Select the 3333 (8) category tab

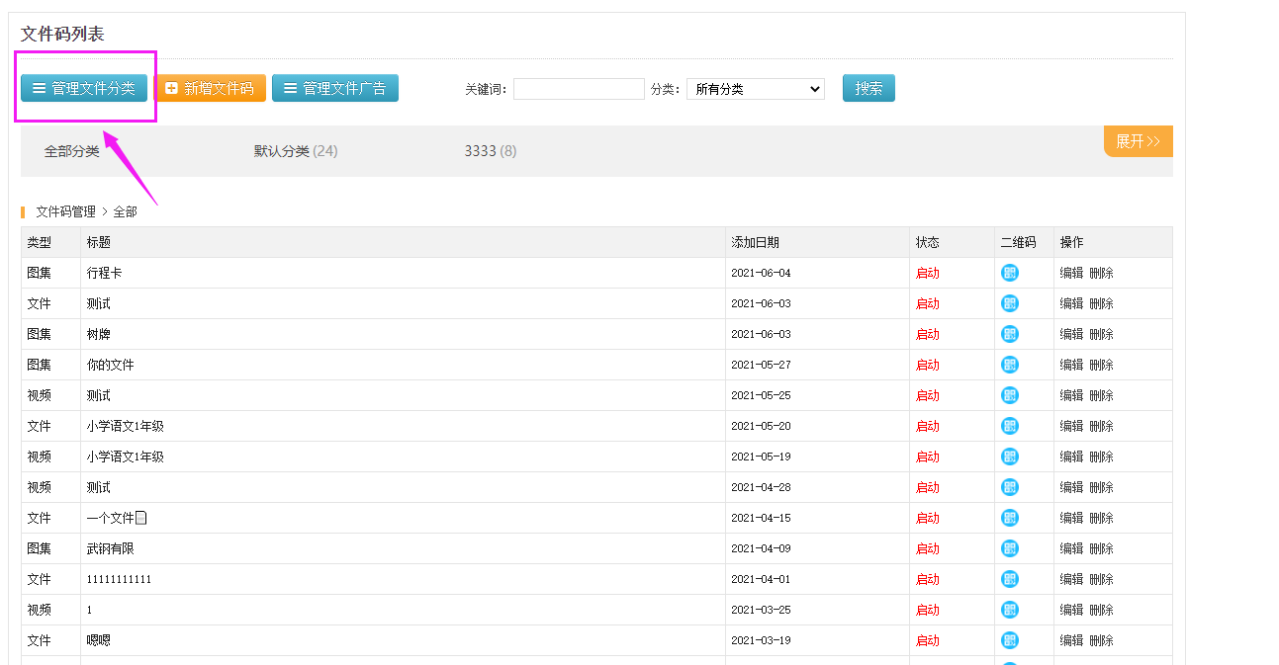[x=490, y=151]
